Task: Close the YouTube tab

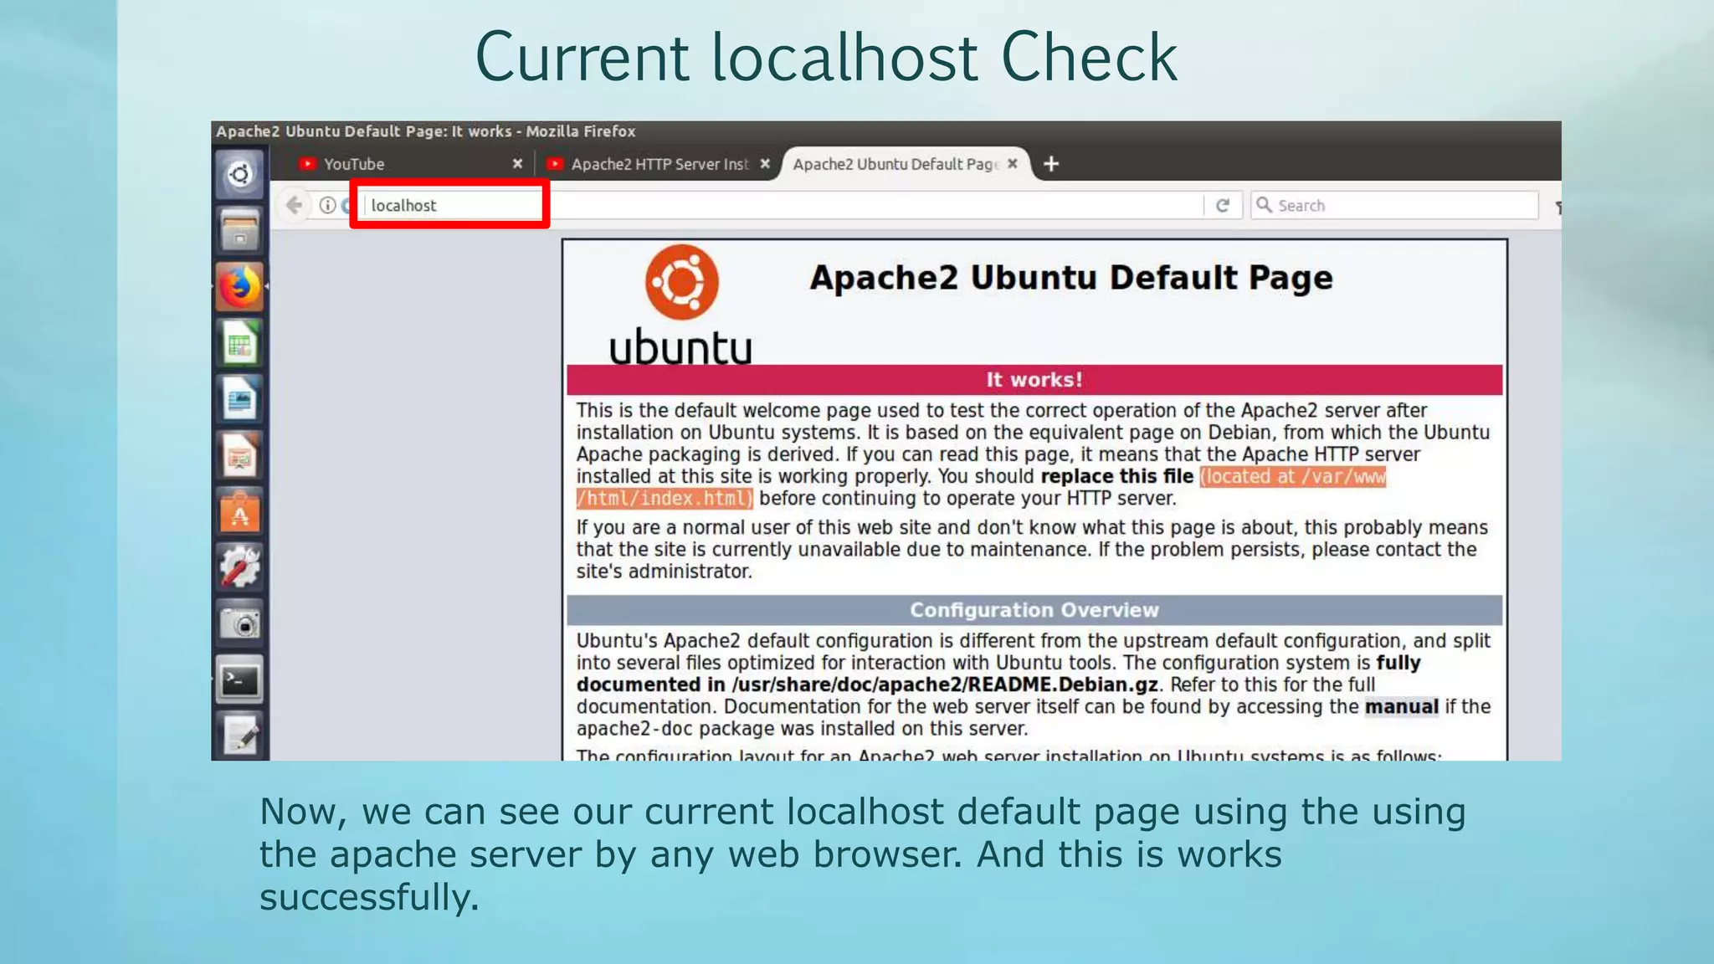Action: point(517,164)
